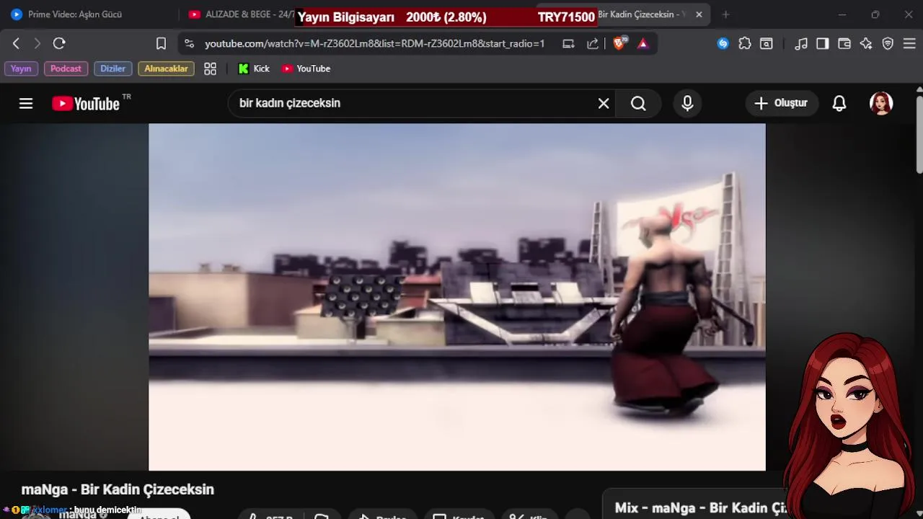Open a new tab with the plus button

pos(725,14)
